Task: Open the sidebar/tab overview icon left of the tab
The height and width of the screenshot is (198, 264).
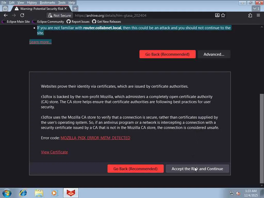Action: point(5,9)
